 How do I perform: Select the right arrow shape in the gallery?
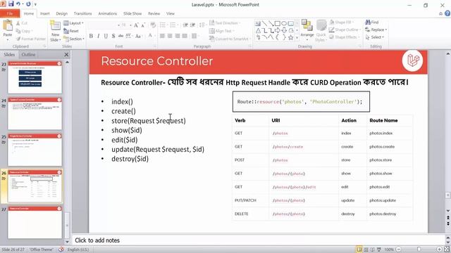[277, 30]
